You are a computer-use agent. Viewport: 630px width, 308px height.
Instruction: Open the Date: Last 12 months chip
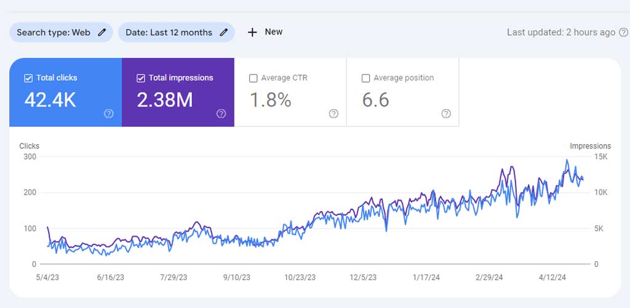[177, 33]
